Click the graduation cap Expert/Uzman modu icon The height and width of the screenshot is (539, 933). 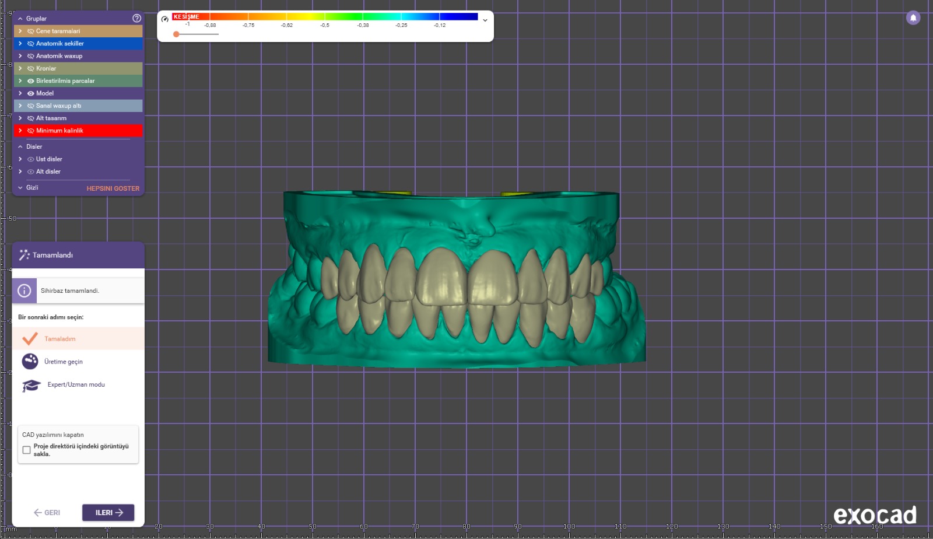click(31, 385)
